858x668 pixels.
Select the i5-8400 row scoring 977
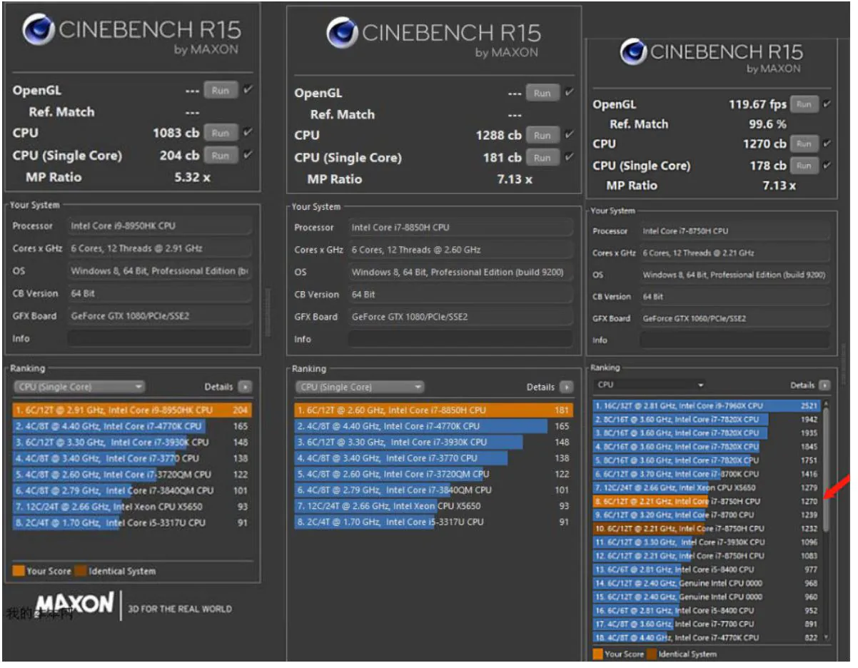tap(707, 570)
